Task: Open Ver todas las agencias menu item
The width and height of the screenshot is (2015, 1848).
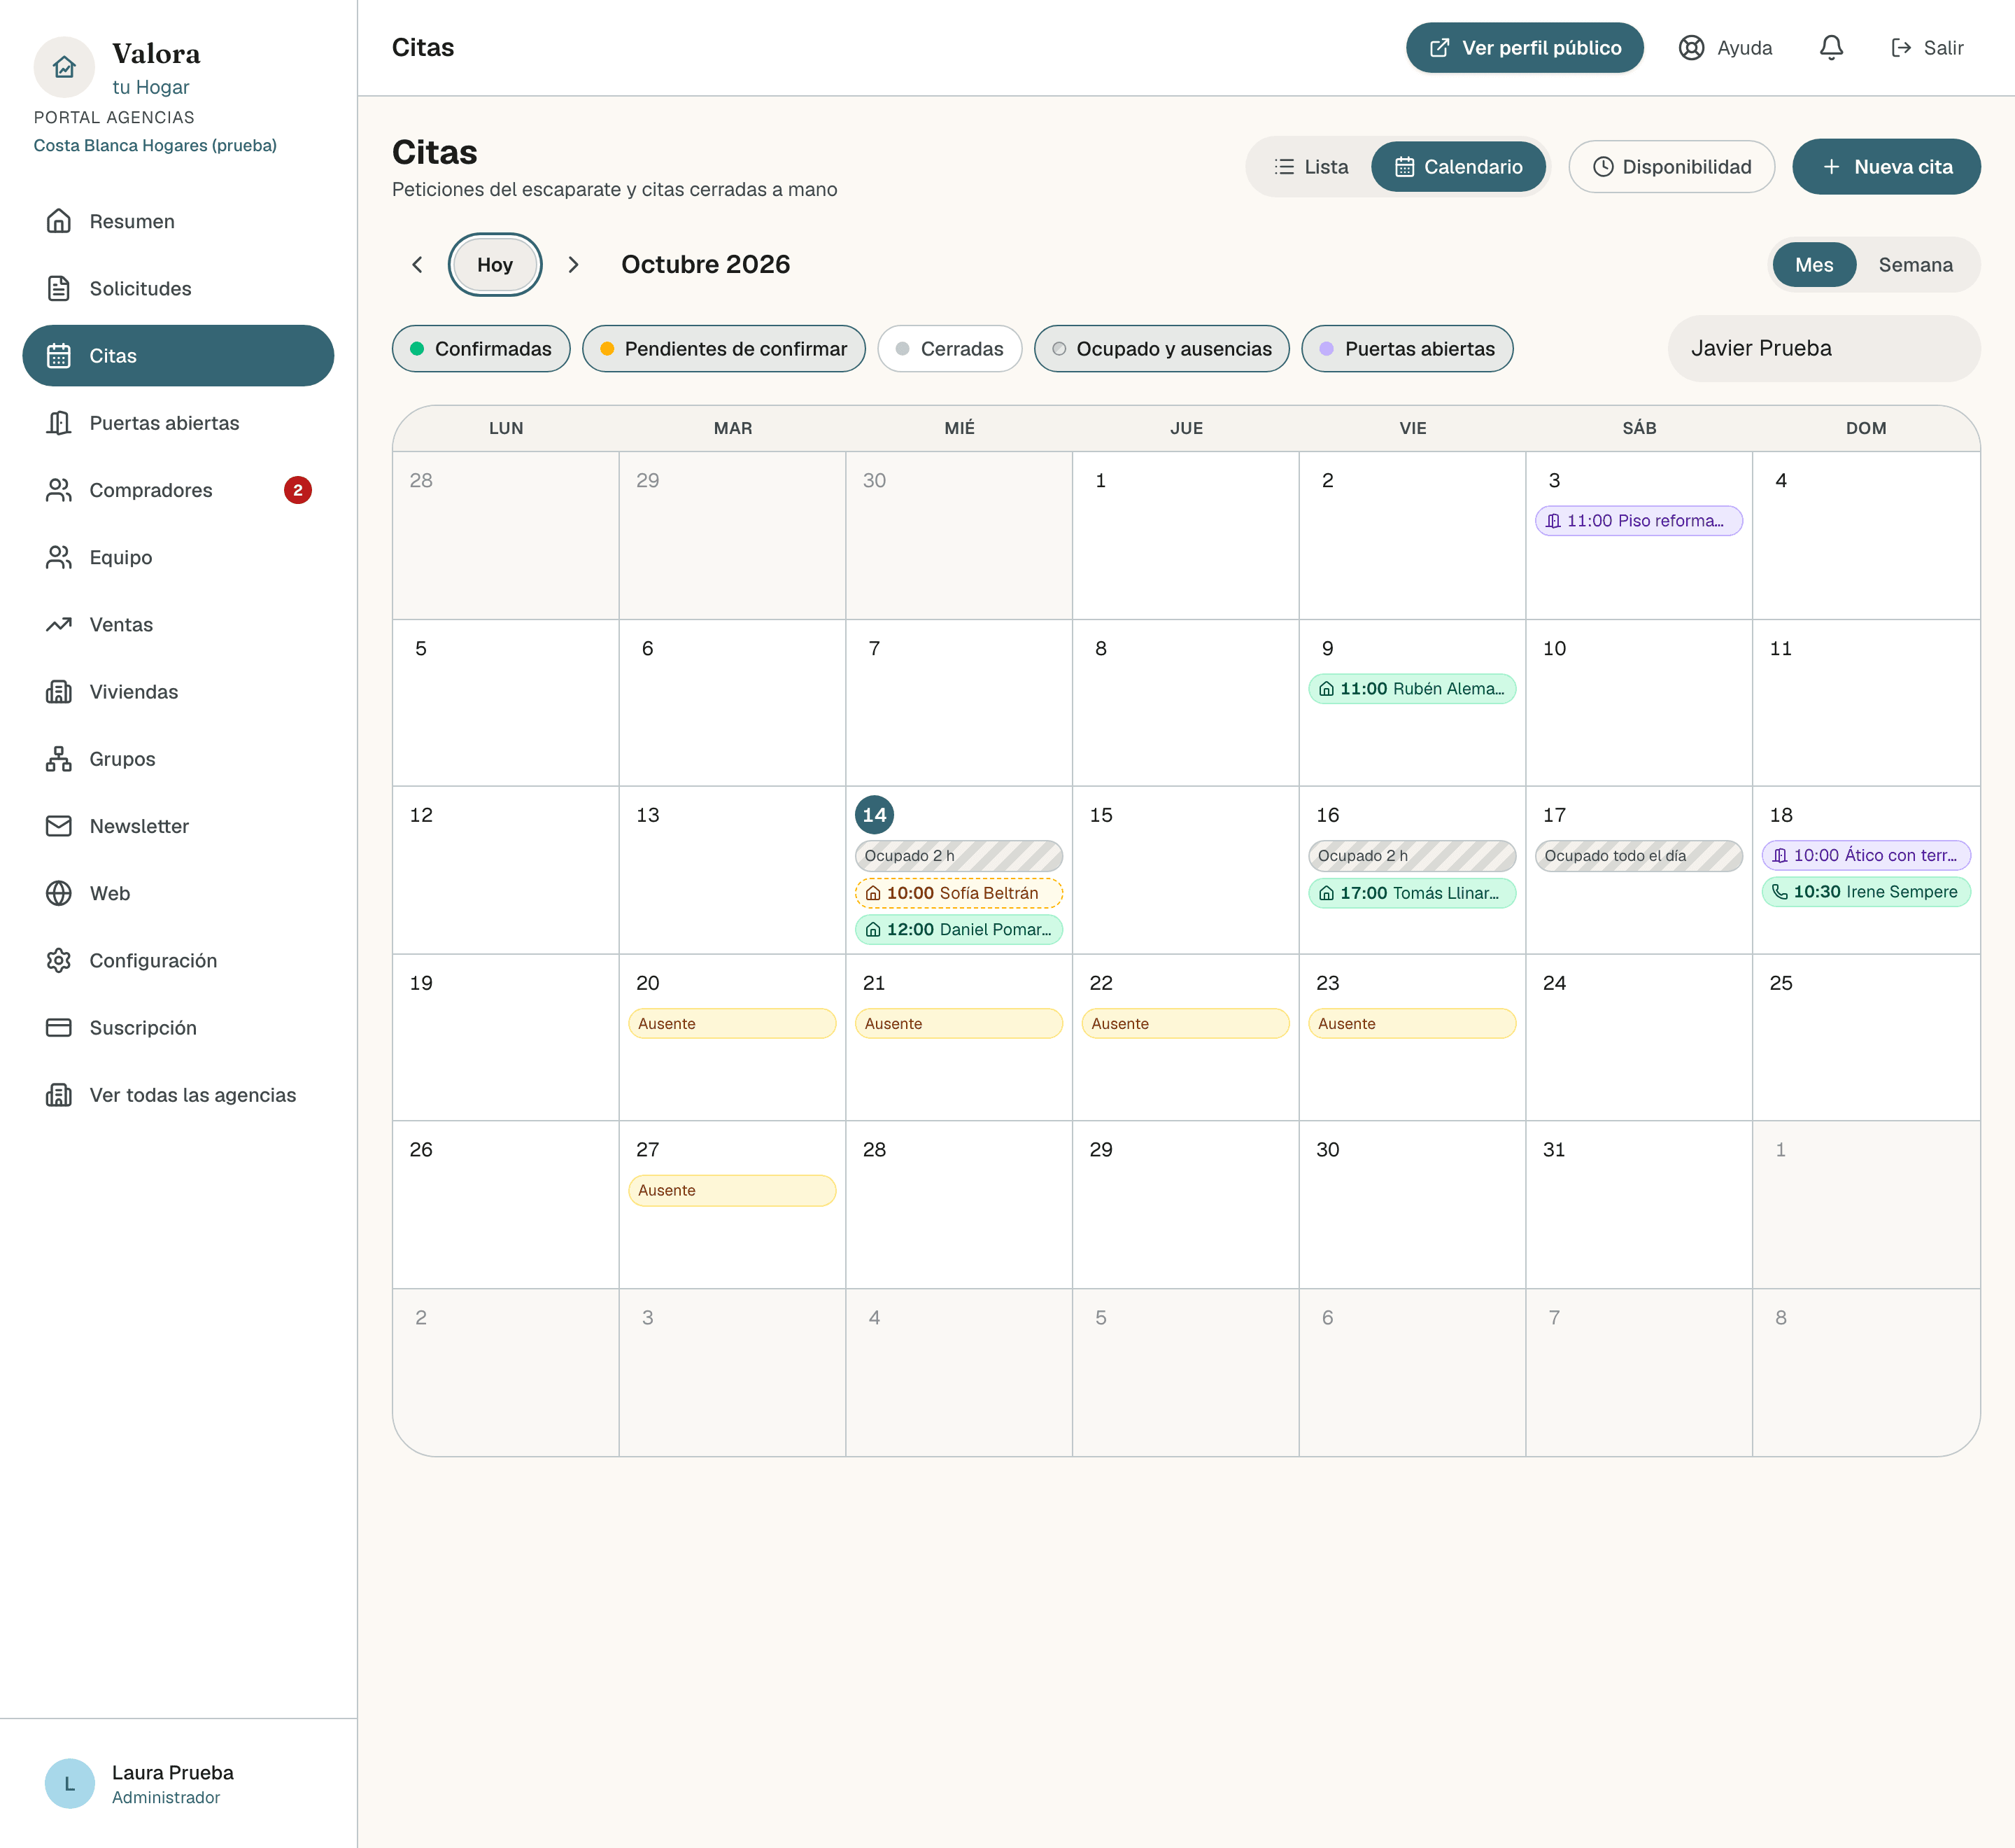Action: tap(178, 1095)
